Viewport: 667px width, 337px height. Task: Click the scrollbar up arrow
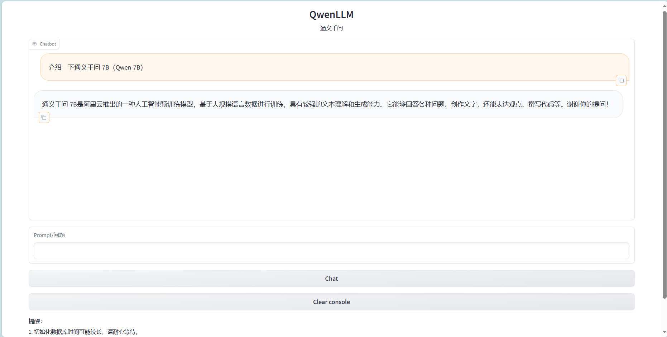point(664,6)
